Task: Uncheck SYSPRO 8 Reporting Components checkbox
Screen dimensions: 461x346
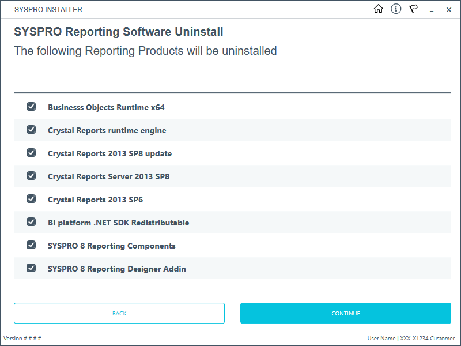Action: click(x=31, y=245)
